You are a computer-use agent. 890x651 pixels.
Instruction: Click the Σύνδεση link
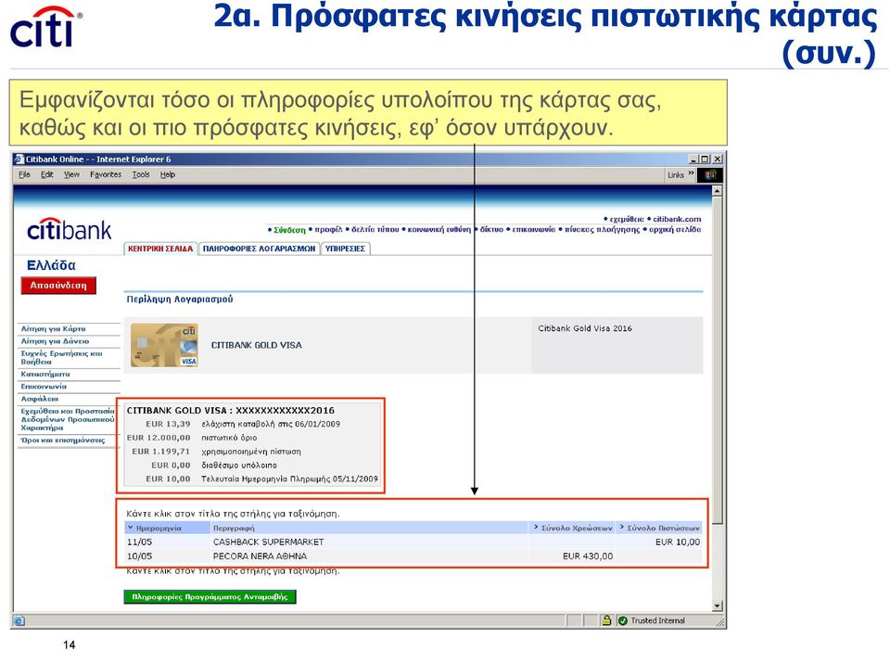(289, 230)
